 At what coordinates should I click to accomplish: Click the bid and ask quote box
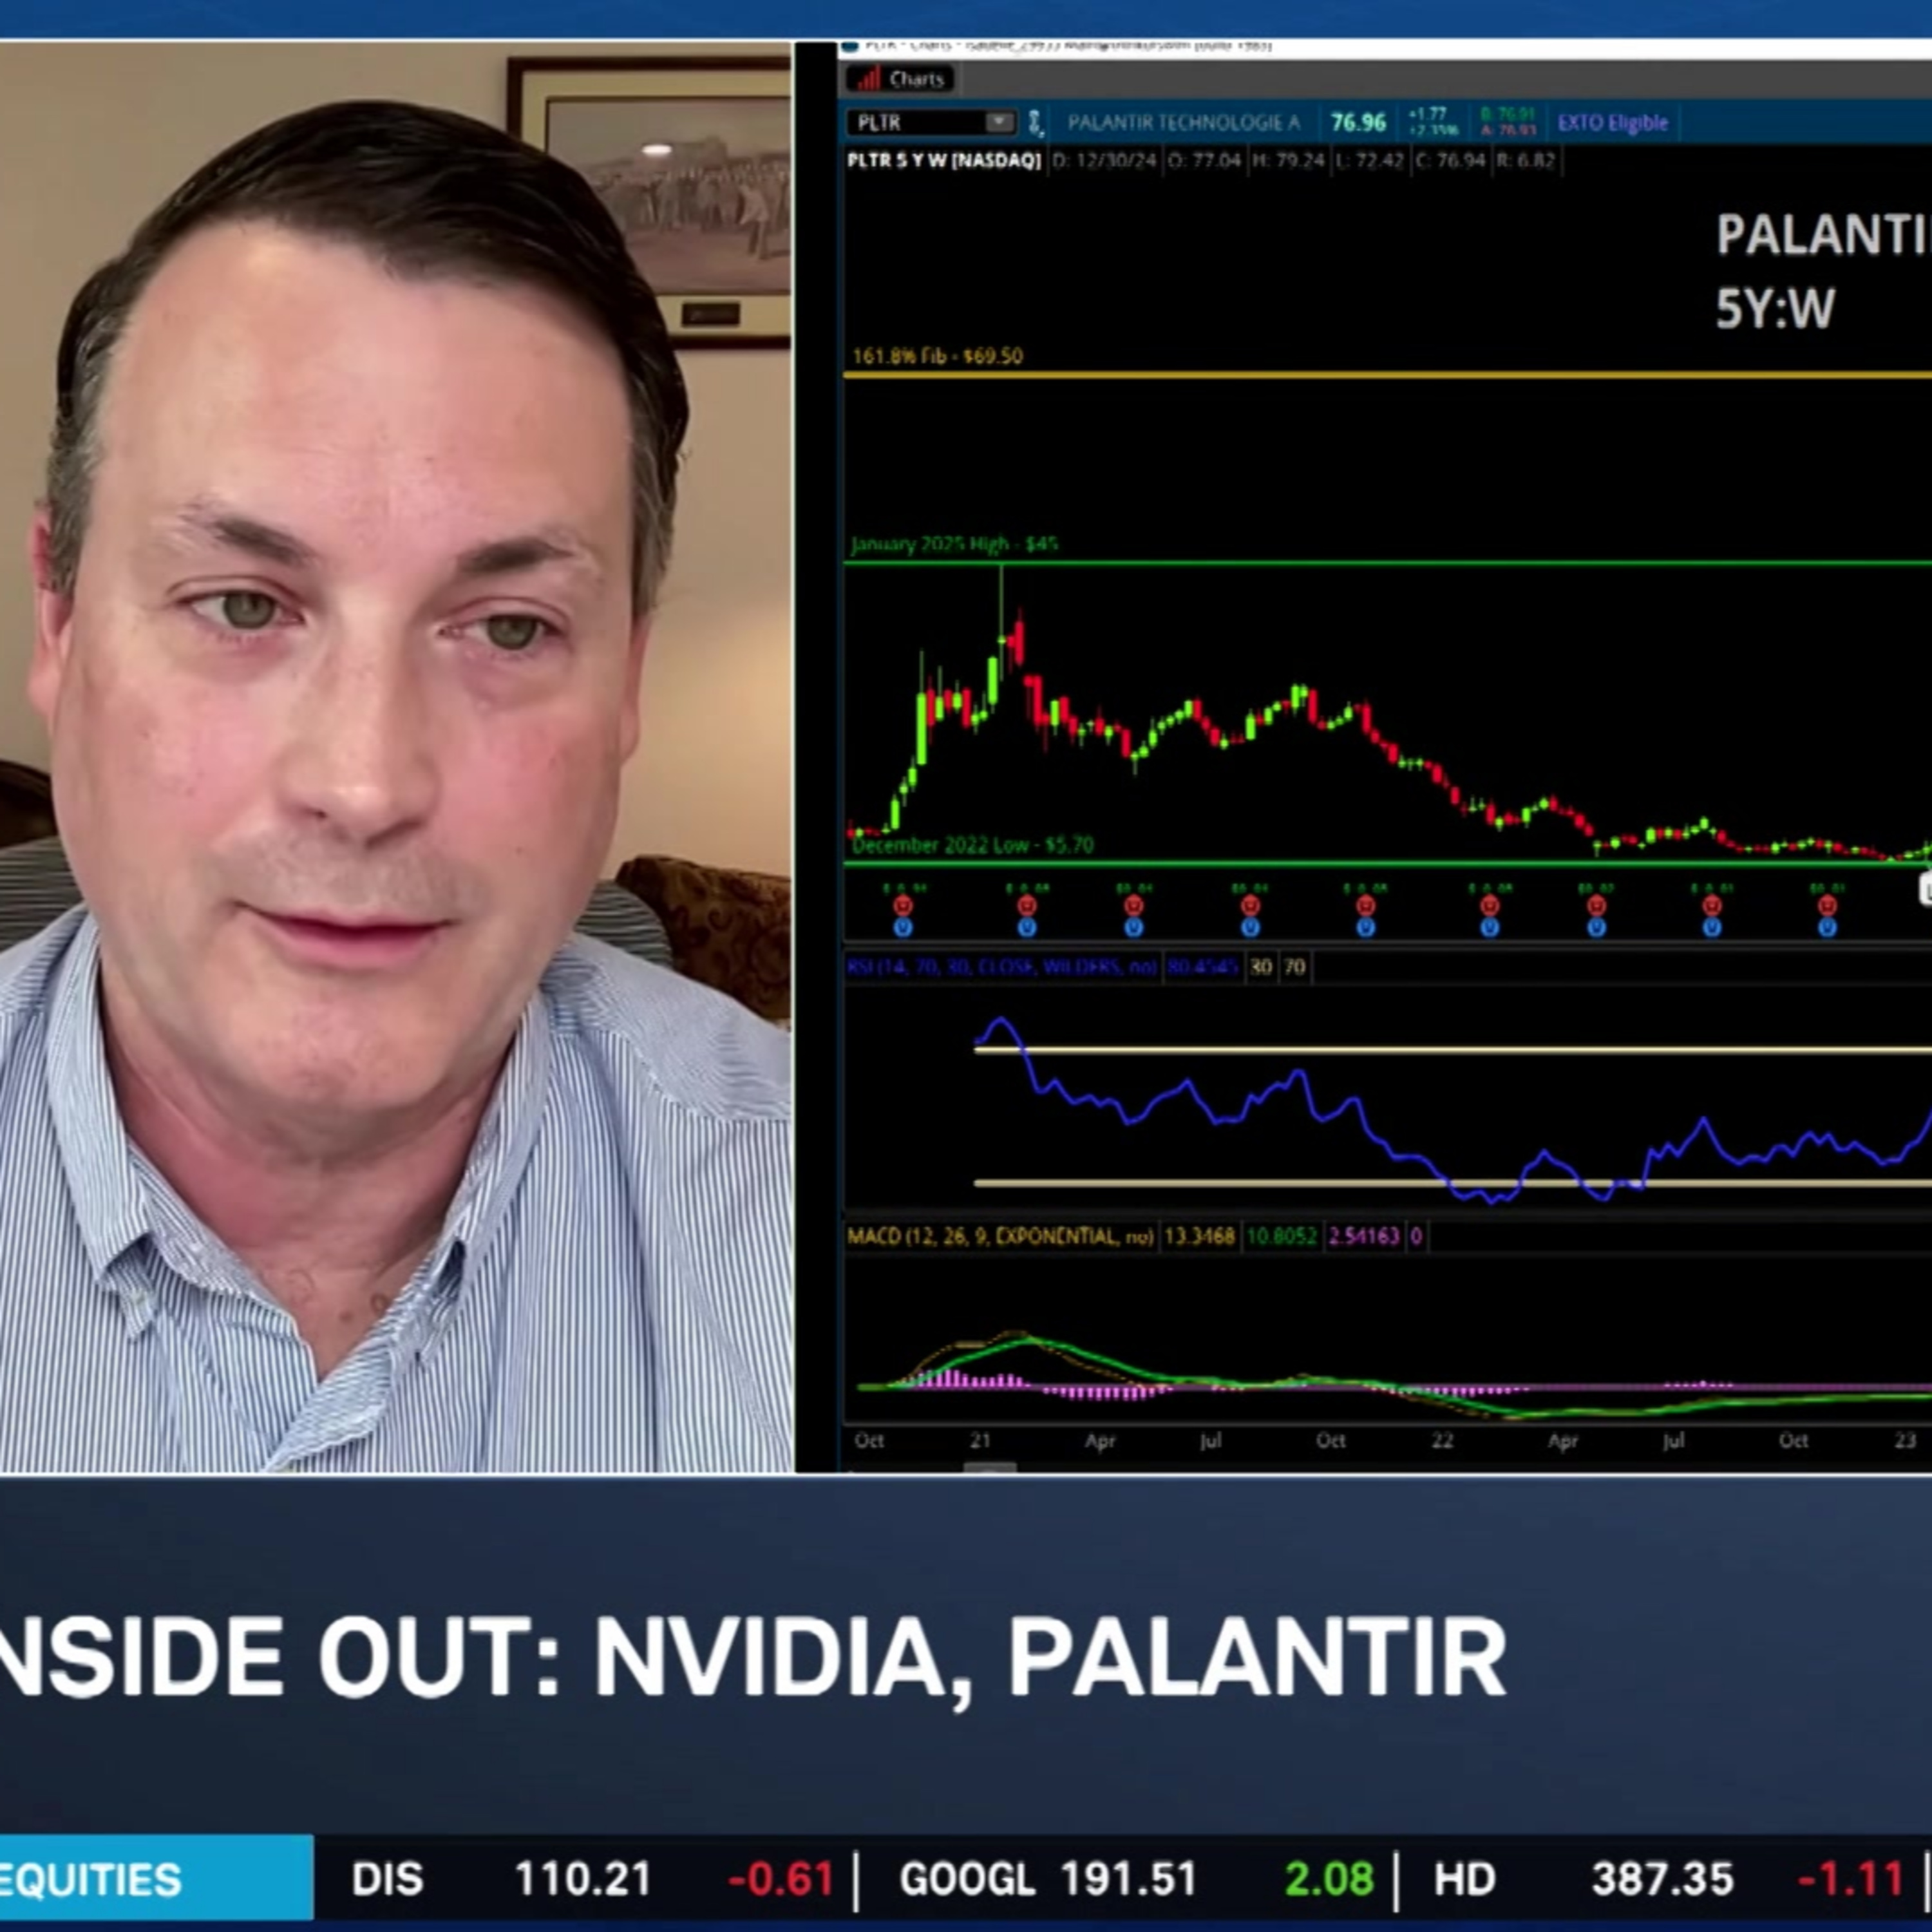click(1507, 122)
